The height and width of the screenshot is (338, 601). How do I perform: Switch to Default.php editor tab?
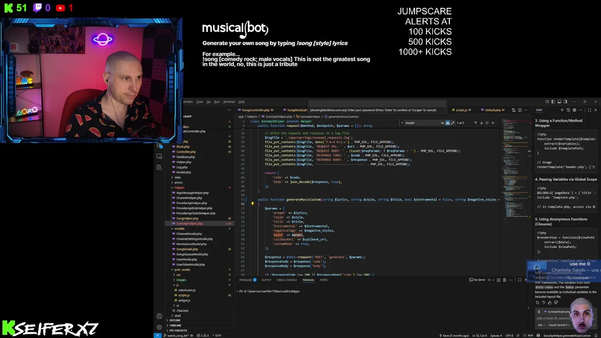(493, 110)
